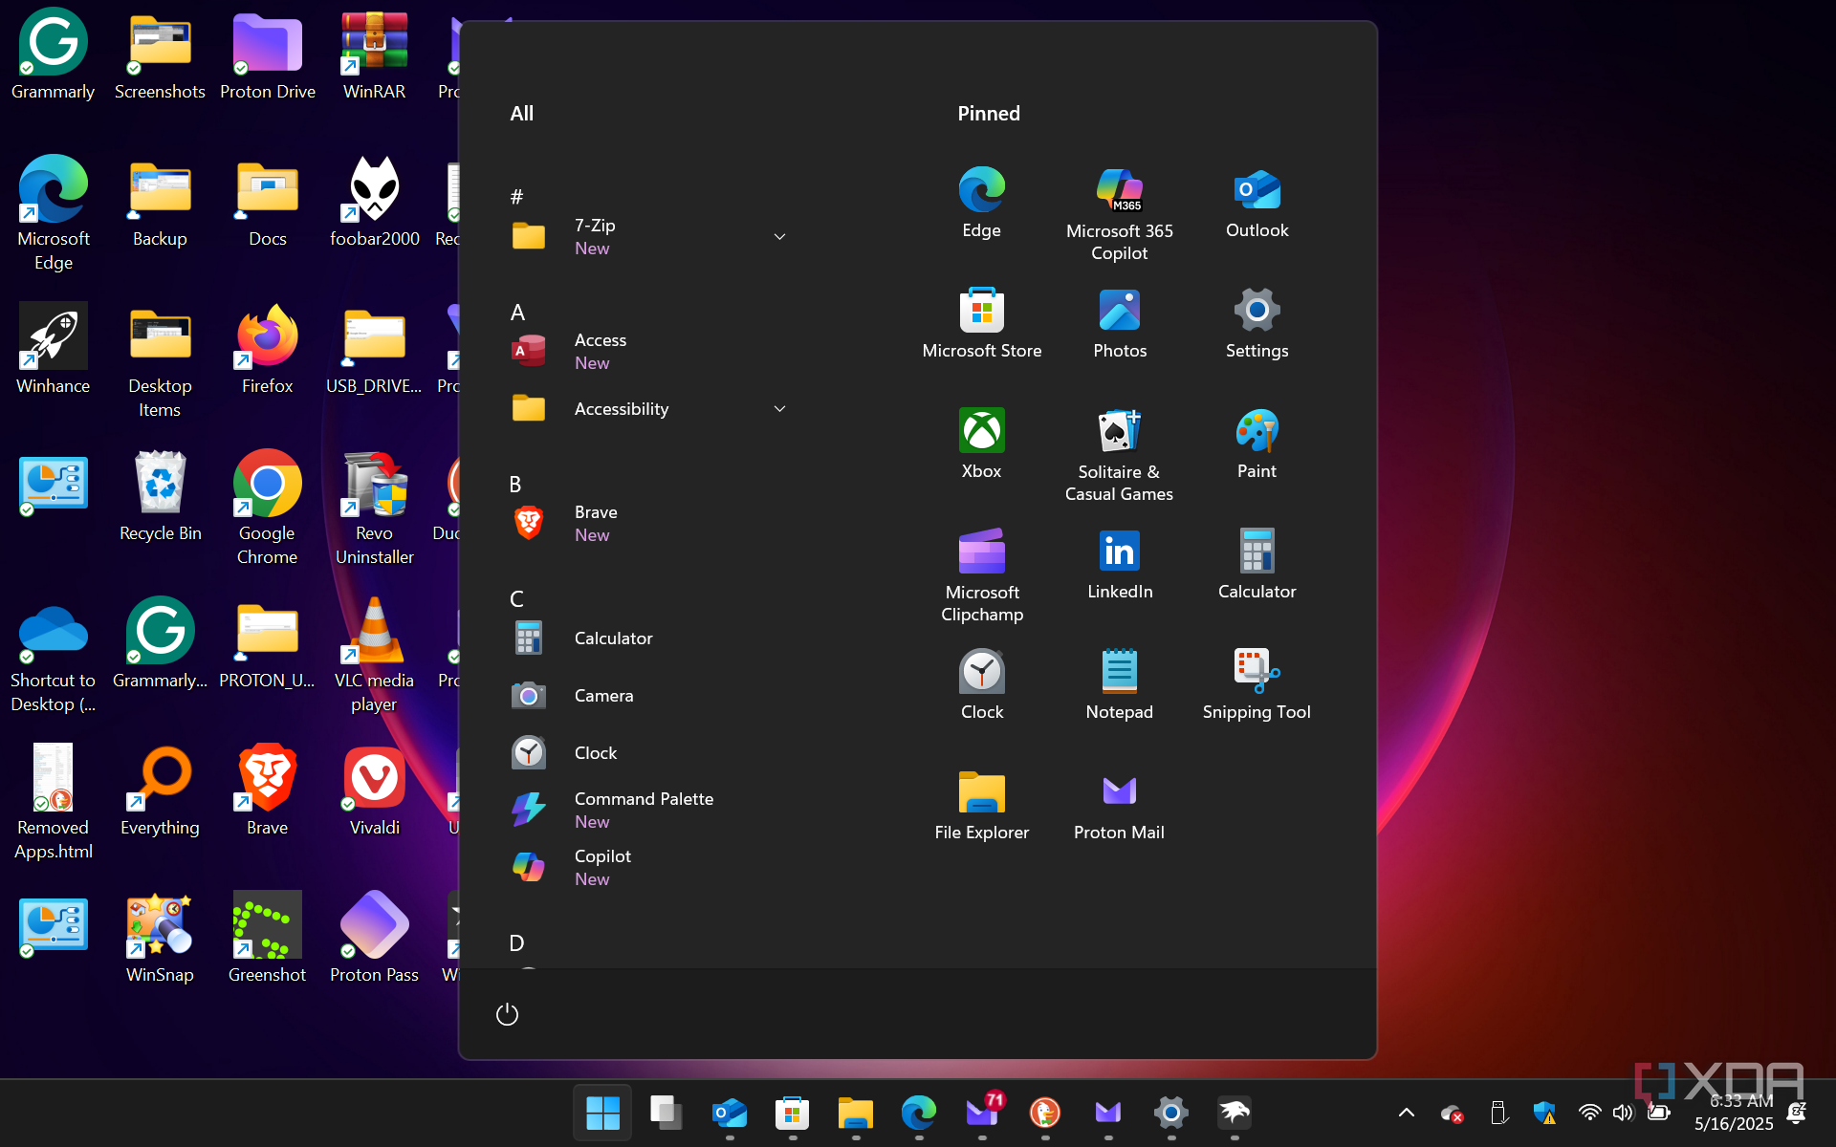
Task: Click the Windows Start button in taskbar
Action: (602, 1113)
